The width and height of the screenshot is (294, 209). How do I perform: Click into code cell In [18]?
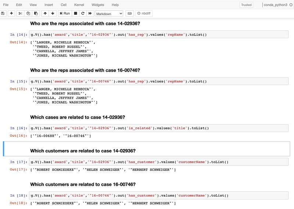pos(159,195)
